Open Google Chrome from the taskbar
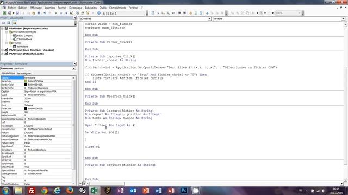Screen dimensions: 348x195 (44, 191)
